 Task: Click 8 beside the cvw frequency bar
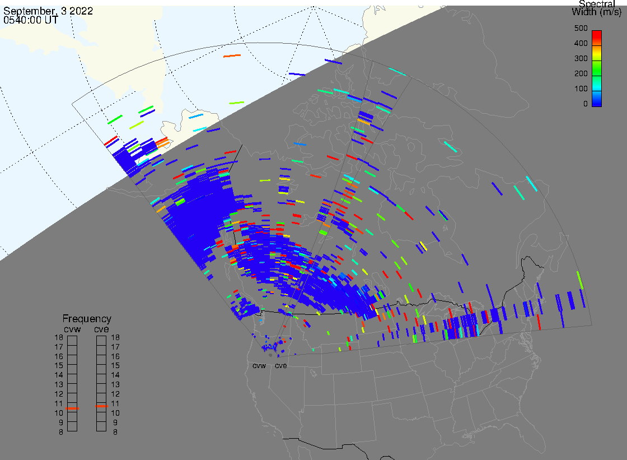(x=61, y=432)
